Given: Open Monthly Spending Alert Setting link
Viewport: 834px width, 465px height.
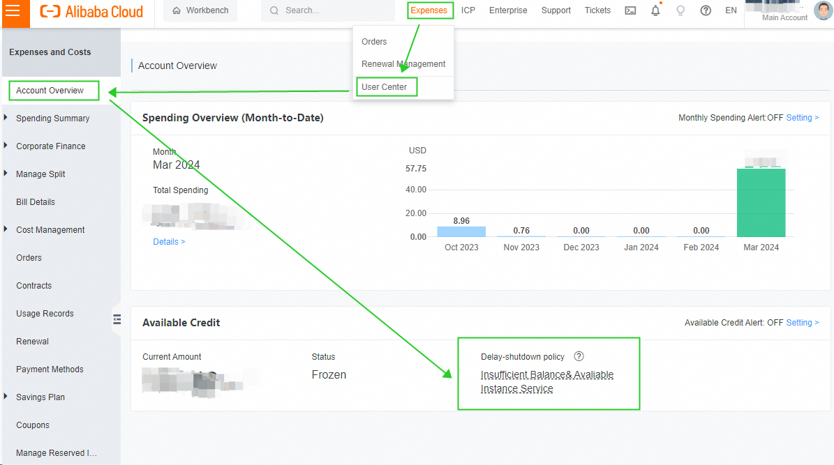Looking at the screenshot, I should pos(803,117).
